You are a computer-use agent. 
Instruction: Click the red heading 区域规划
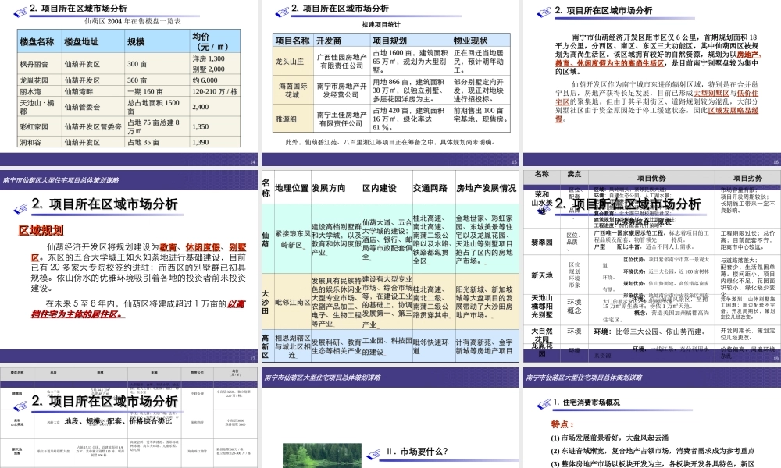pos(41,230)
